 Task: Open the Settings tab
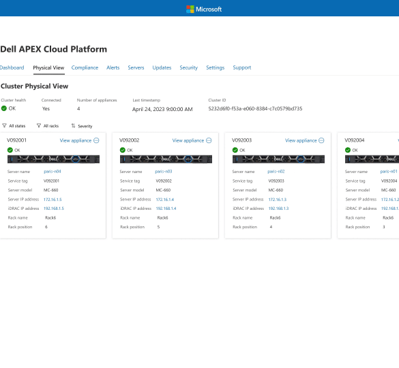[x=216, y=67]
